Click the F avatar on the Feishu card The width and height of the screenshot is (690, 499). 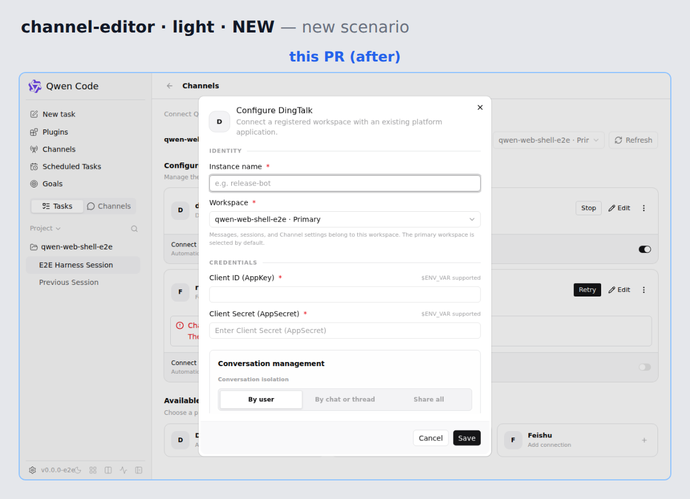pyautogui.click(x=513, y=440)
